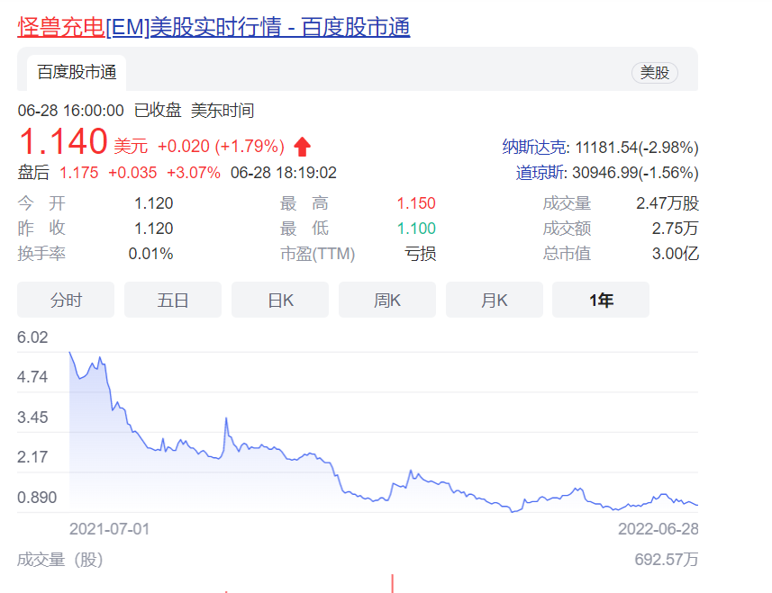Click the red up-arrow price indicator
772x593 pixels.
pos(303,146)
